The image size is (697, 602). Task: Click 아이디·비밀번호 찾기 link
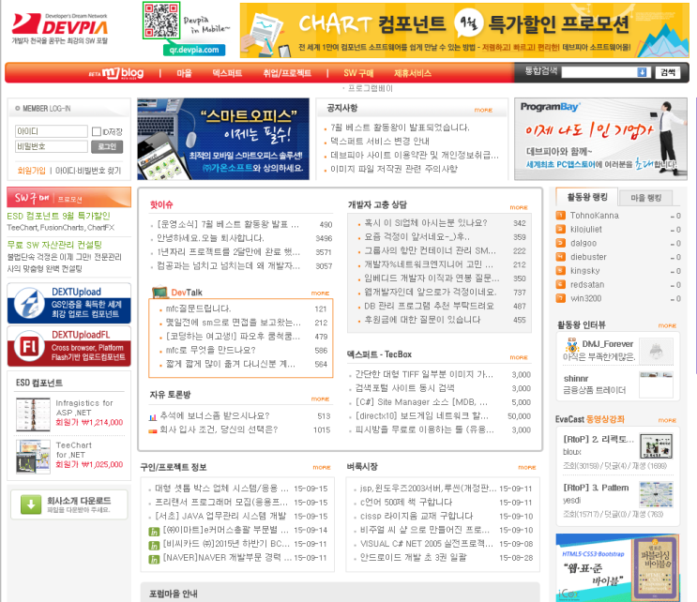(x=88, y=171)
